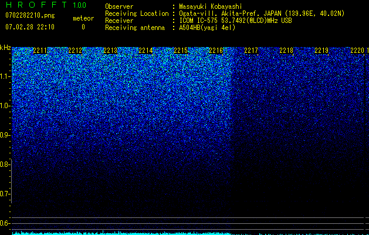
Task: Click the 0.6 kHz axis label
Action: click(5, 223)
